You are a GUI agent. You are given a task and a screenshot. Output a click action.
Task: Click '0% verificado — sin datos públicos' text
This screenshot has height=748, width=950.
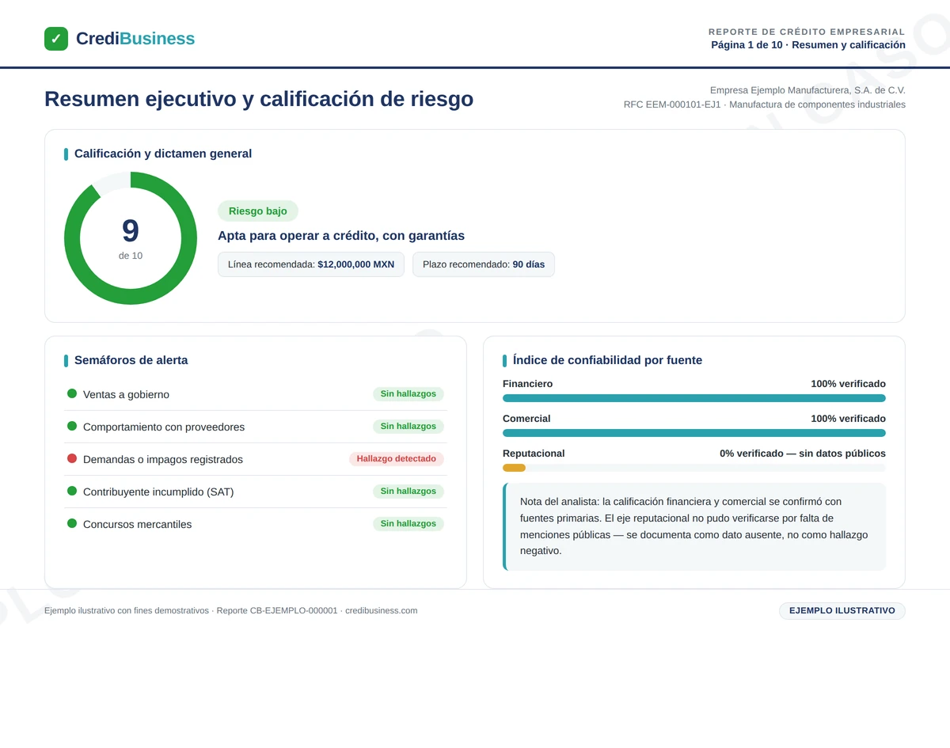pyautogui.click(x=803, y=454)
